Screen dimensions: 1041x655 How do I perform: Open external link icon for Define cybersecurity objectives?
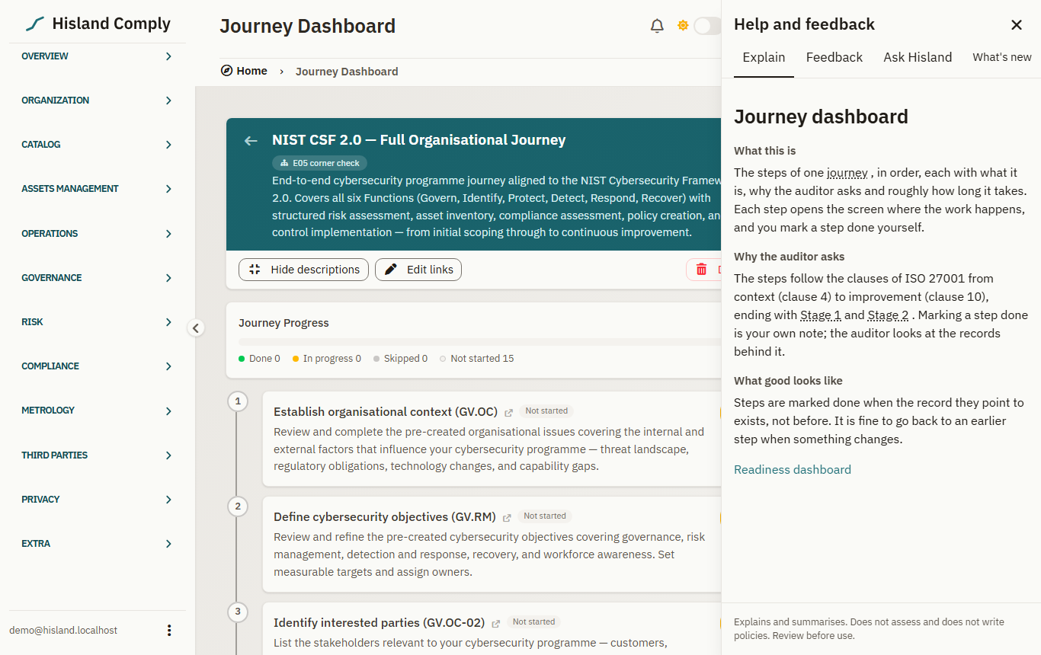click(507, 518)
